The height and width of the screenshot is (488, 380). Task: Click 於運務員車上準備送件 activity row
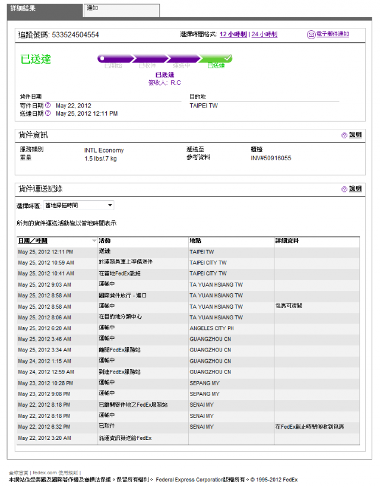(x=126, y=262)
